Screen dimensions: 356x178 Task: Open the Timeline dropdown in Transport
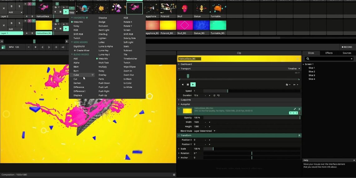point(294,69)
